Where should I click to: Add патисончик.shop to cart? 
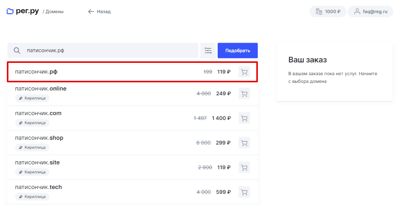(x=244, y=143)
